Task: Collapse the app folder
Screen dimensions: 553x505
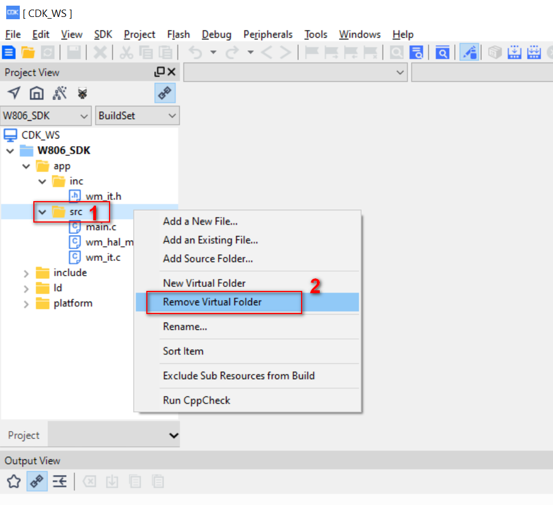Action: (x=26, y=166)
